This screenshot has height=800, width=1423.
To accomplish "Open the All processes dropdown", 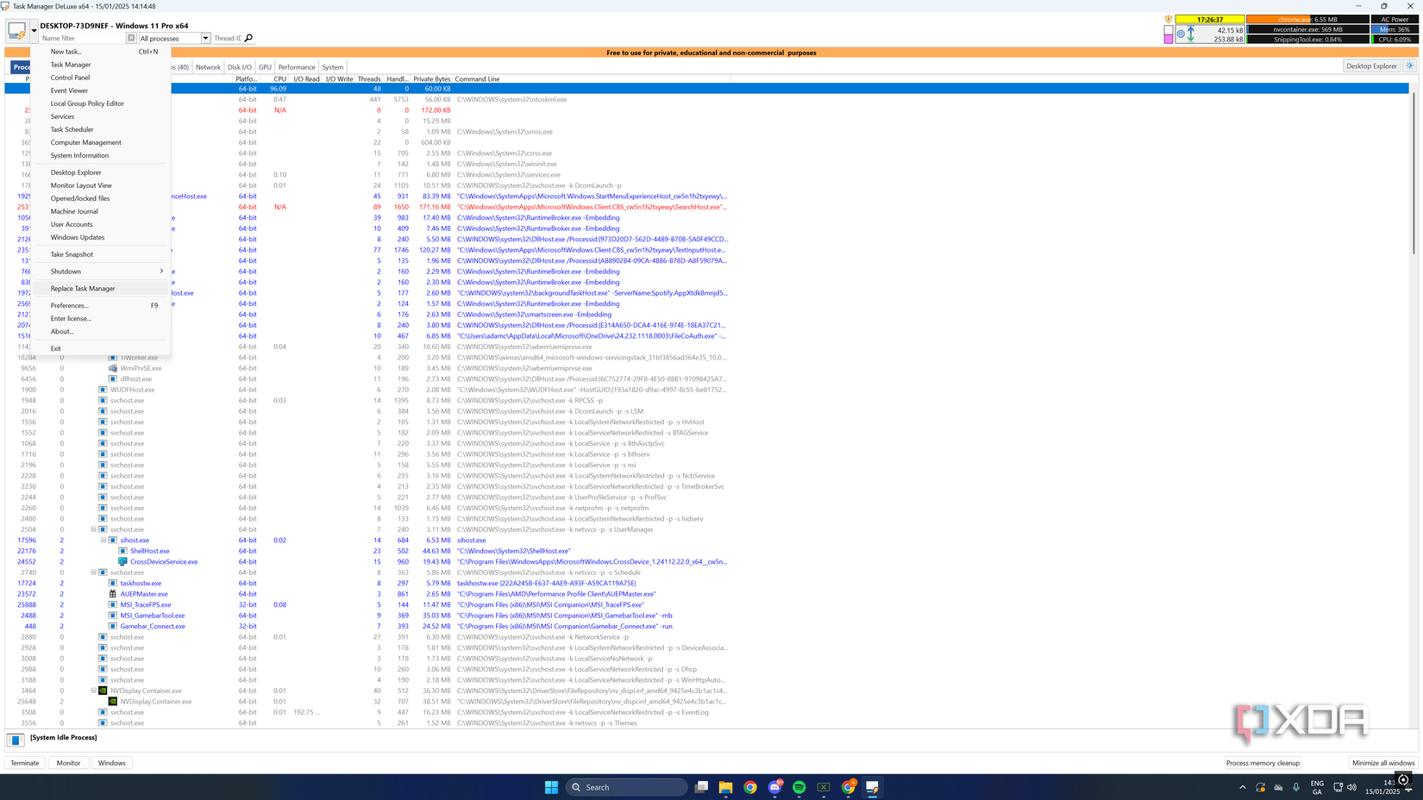I will tap(205, 38).
